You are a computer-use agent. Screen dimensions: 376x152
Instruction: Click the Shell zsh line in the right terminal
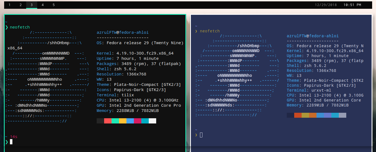[x=307, y=66]
